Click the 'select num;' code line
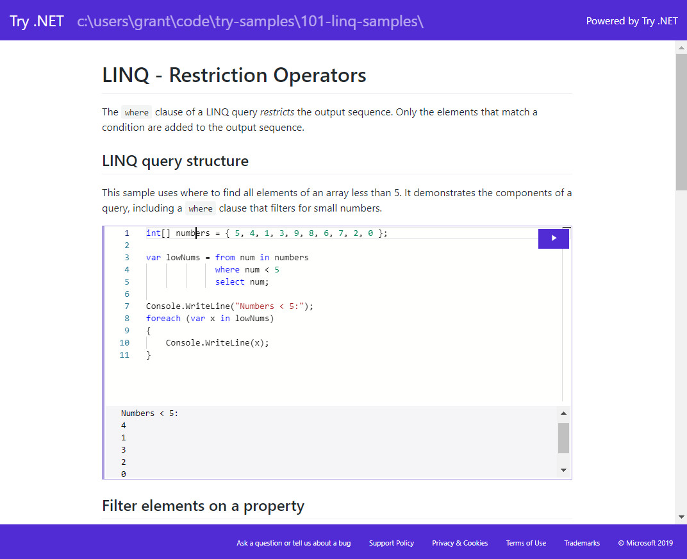Image resolution: width=687 pixels, height=559 pixels. pos(242,282)
